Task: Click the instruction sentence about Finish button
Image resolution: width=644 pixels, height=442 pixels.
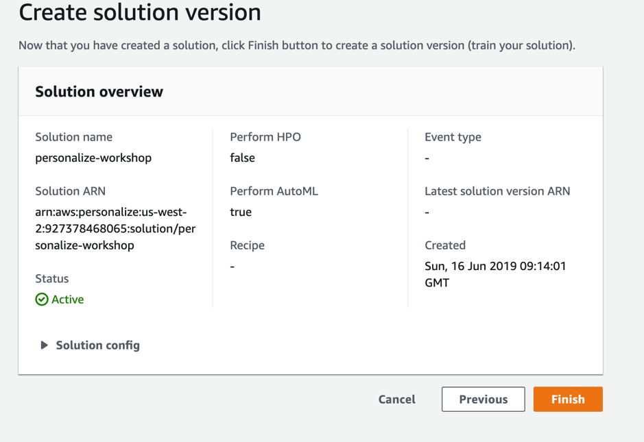Action: 296,45
